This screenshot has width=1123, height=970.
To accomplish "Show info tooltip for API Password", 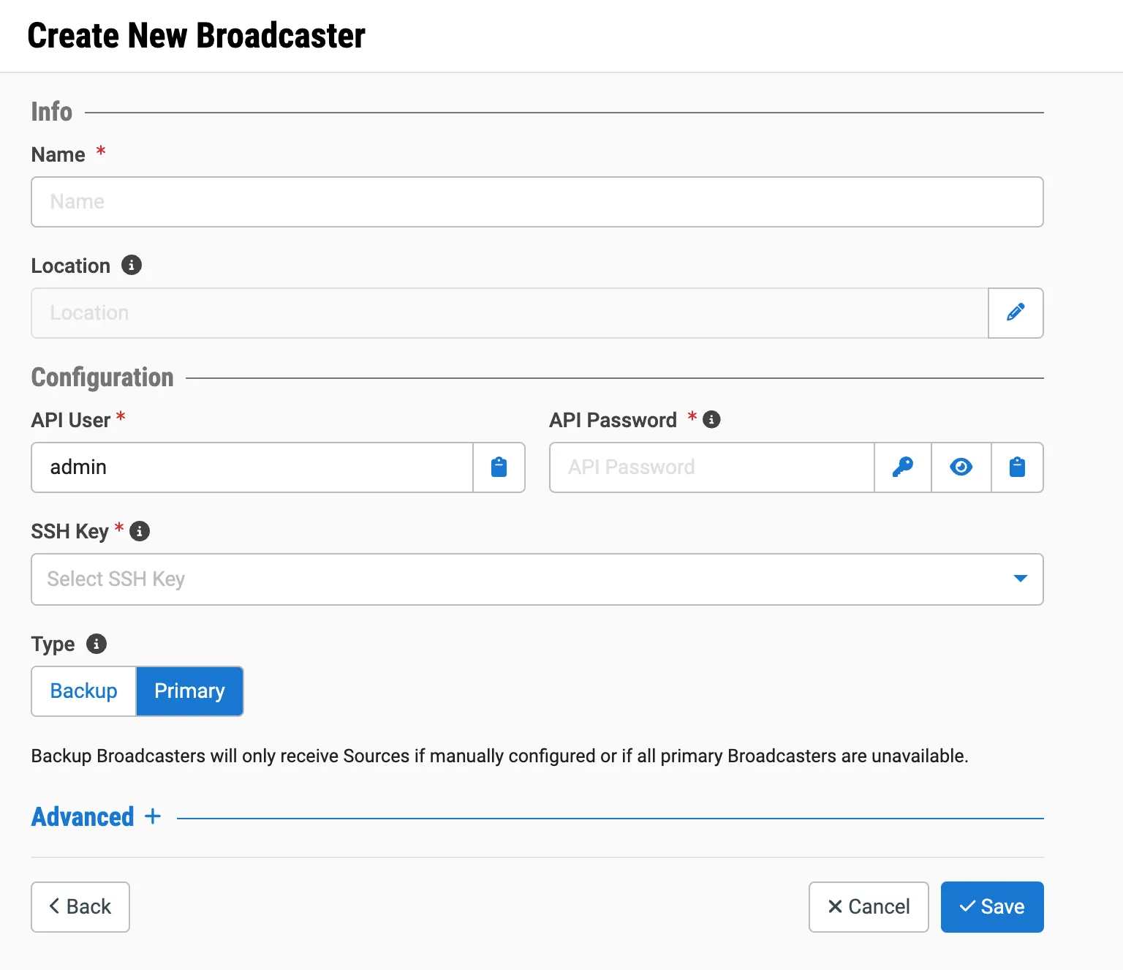I will click(x=711, y=419).
